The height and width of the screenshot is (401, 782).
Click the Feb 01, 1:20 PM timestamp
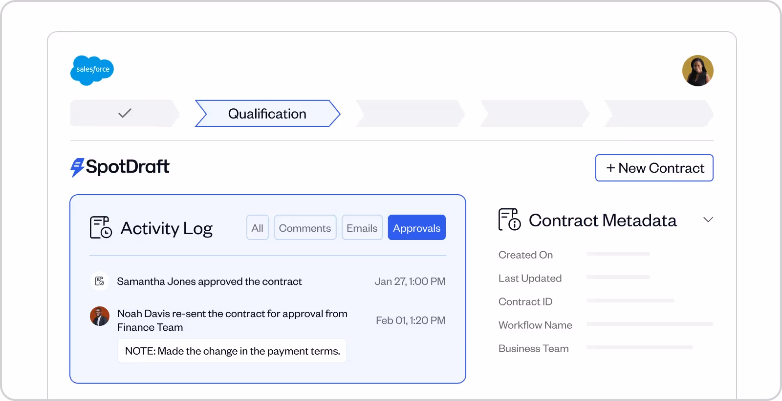point(411,321)
